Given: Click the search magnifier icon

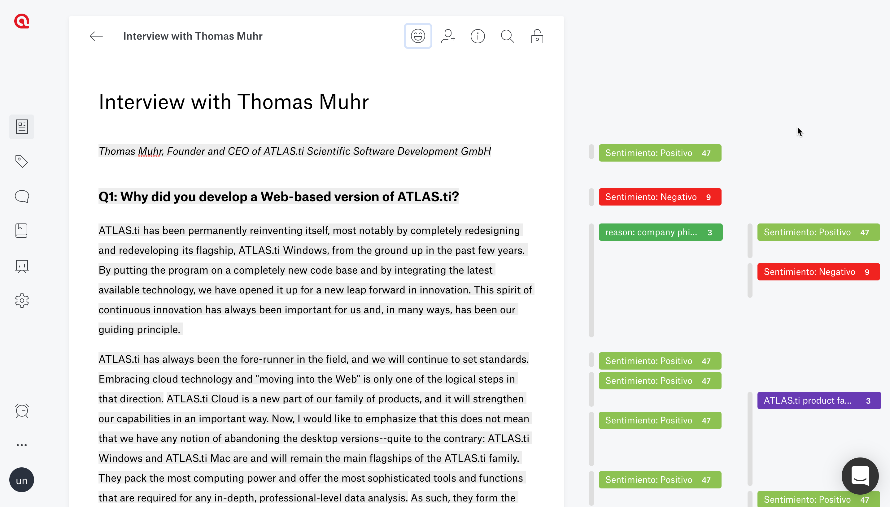Looking at the screenshot, I should pos(507,36).
